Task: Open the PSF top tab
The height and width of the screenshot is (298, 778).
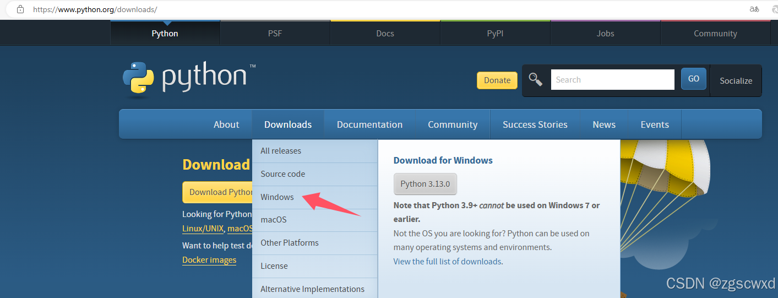Action: point(275,33)
